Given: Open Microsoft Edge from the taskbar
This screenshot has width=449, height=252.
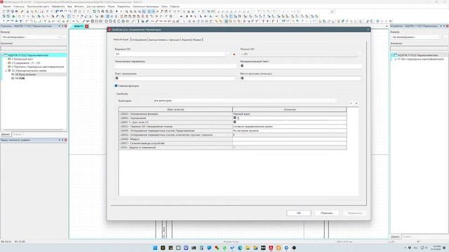Looking at the screenshot, I should [240, 248].
